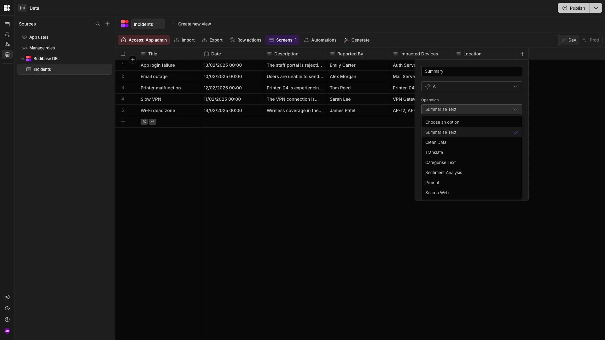Click the Title column header
This screenshot has height=340, width=605.
[169, 54]
